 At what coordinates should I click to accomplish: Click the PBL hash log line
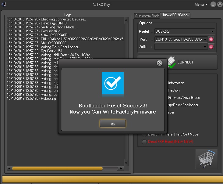[x=65, y=39]
